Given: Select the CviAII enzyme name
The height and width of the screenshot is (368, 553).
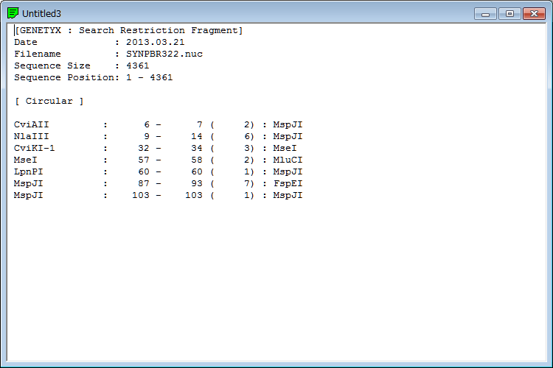Looking at the screenshot, I should (31, 124).
